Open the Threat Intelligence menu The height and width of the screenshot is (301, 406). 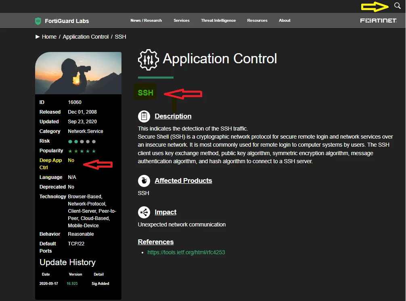click(x=218, y=21)
